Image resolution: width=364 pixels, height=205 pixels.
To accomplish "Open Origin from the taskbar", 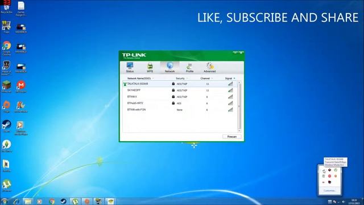I will point(87,201).
